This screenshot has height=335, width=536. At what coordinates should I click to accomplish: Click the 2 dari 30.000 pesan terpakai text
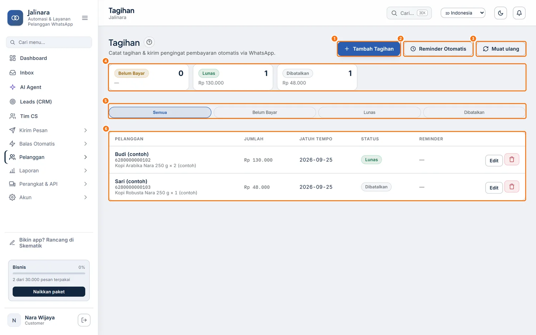coord(41,280)
